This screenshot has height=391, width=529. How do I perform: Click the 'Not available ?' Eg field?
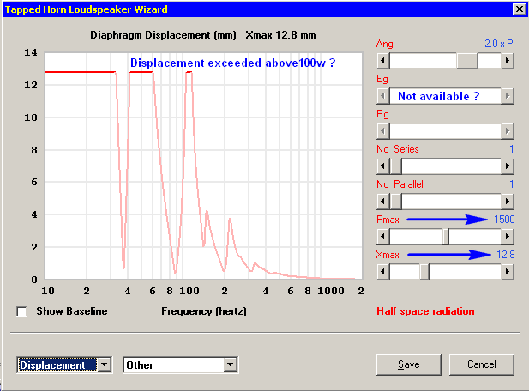[x=445, y=96]
